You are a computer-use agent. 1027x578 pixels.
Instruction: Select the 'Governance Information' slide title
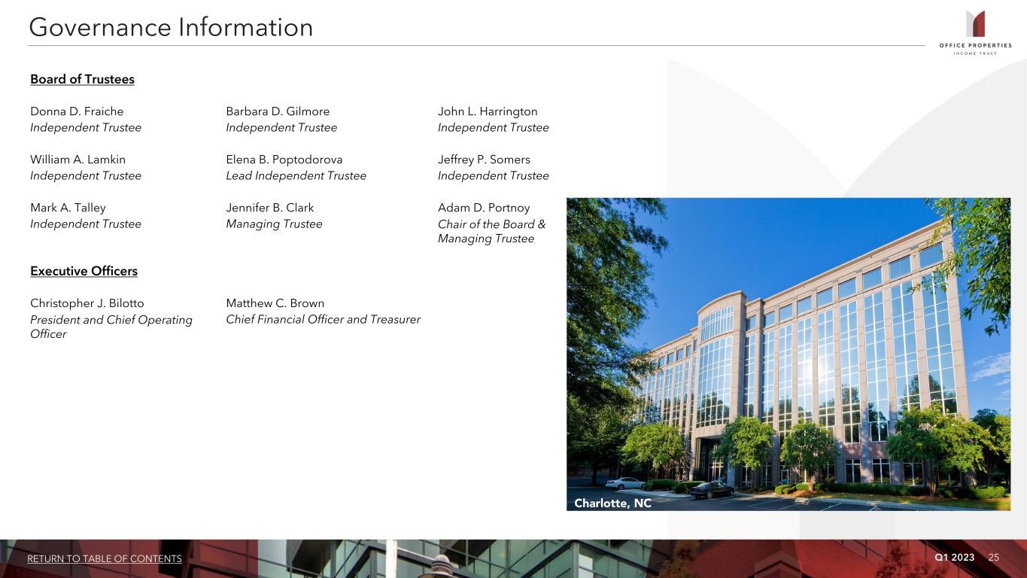click(x=171, y=28)
